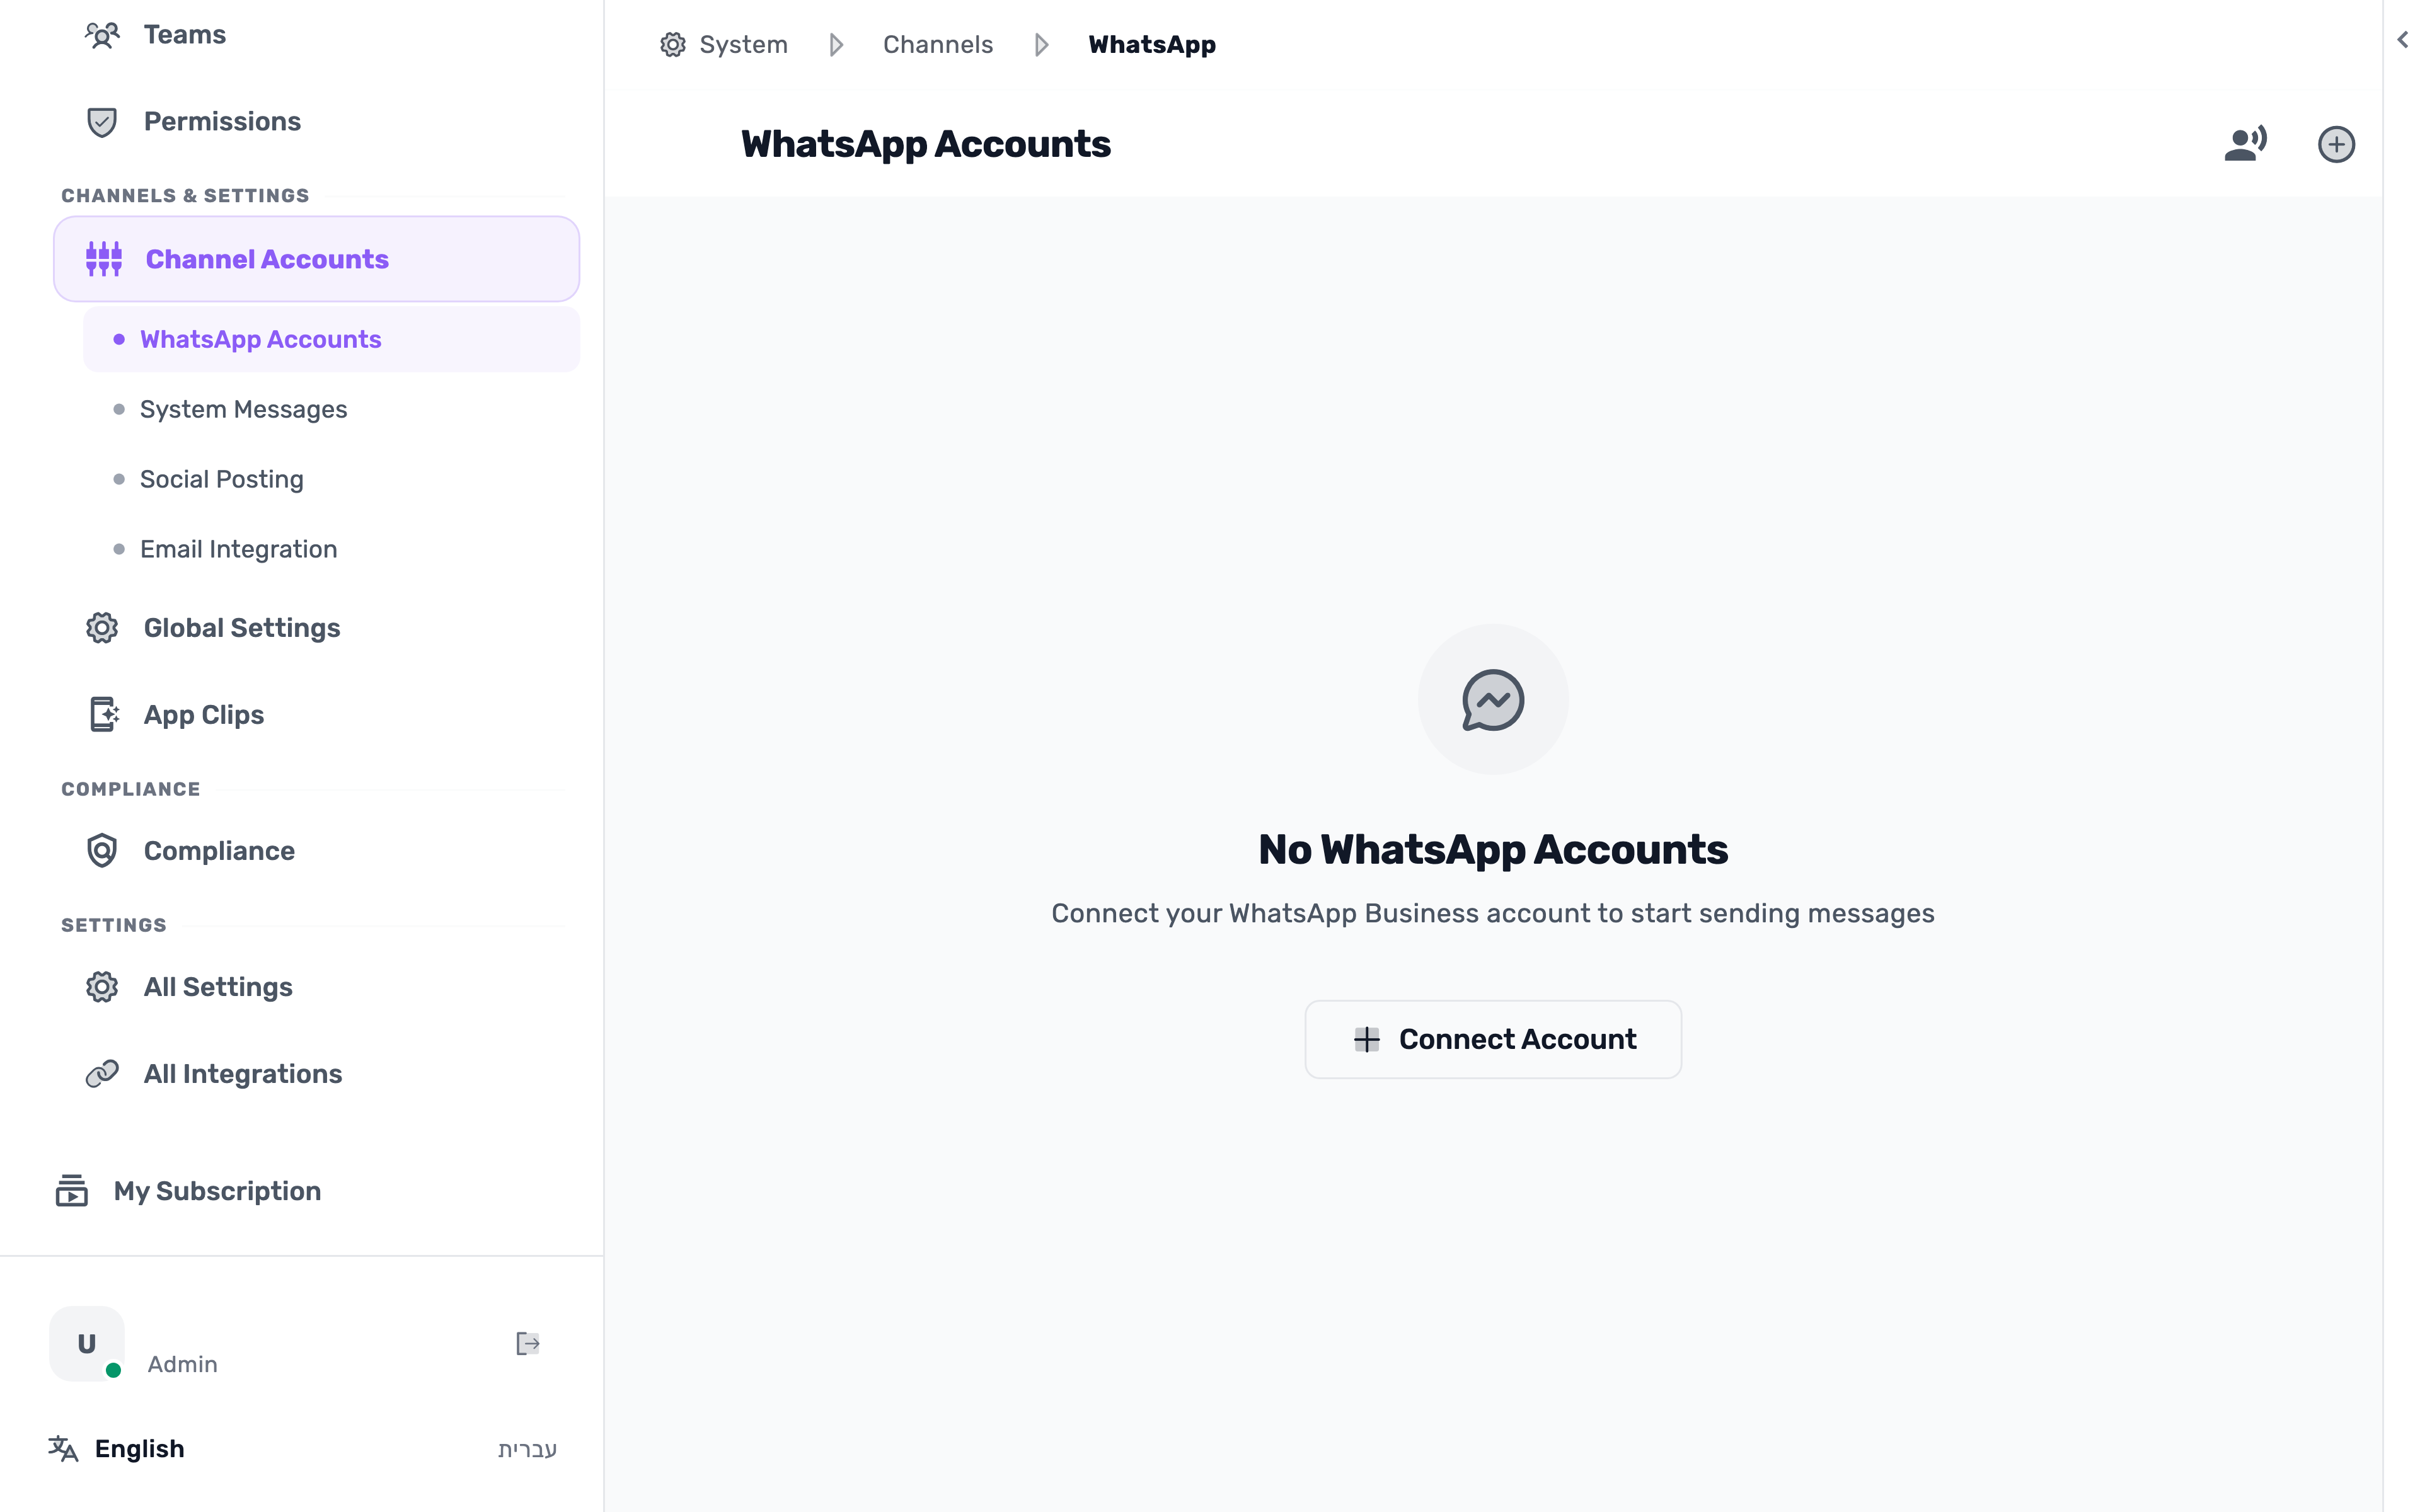2420x1512 pixels.
Task: Click the Global Settings gear icon
Action: 102,628
